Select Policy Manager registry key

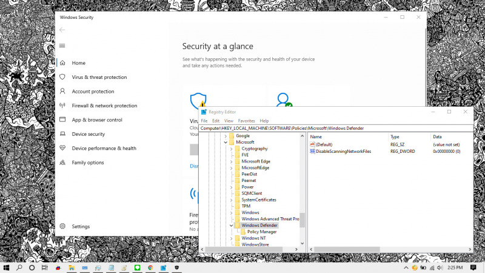(x=262, y=232)
